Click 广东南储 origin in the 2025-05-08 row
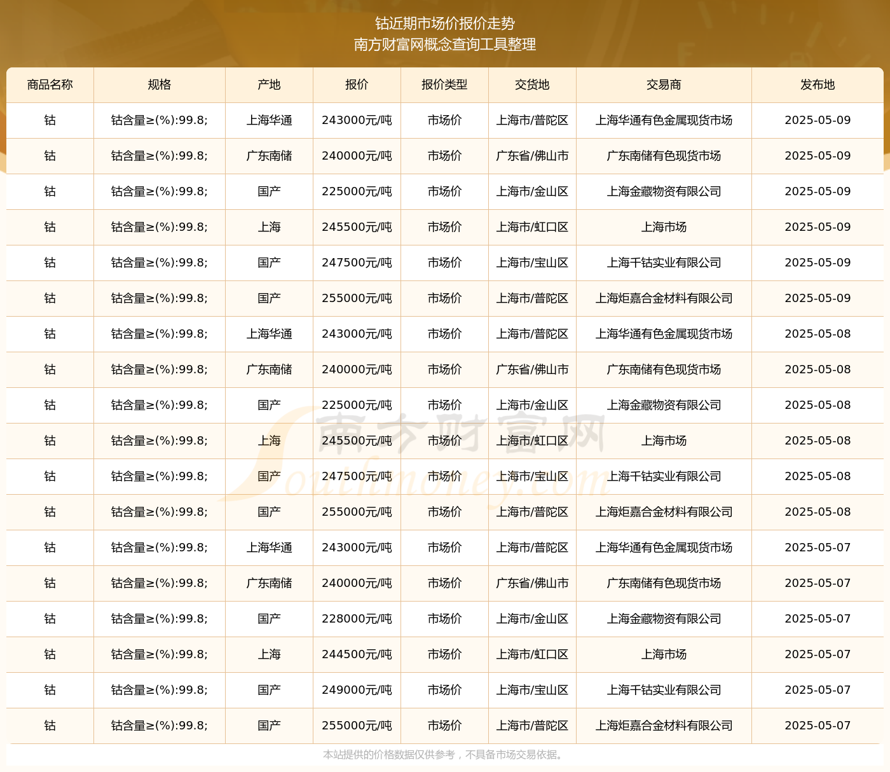 [270, 369]
